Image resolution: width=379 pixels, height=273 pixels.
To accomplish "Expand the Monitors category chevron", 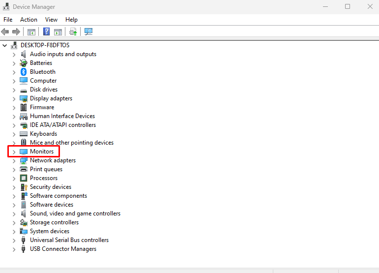I will (14, 152).
